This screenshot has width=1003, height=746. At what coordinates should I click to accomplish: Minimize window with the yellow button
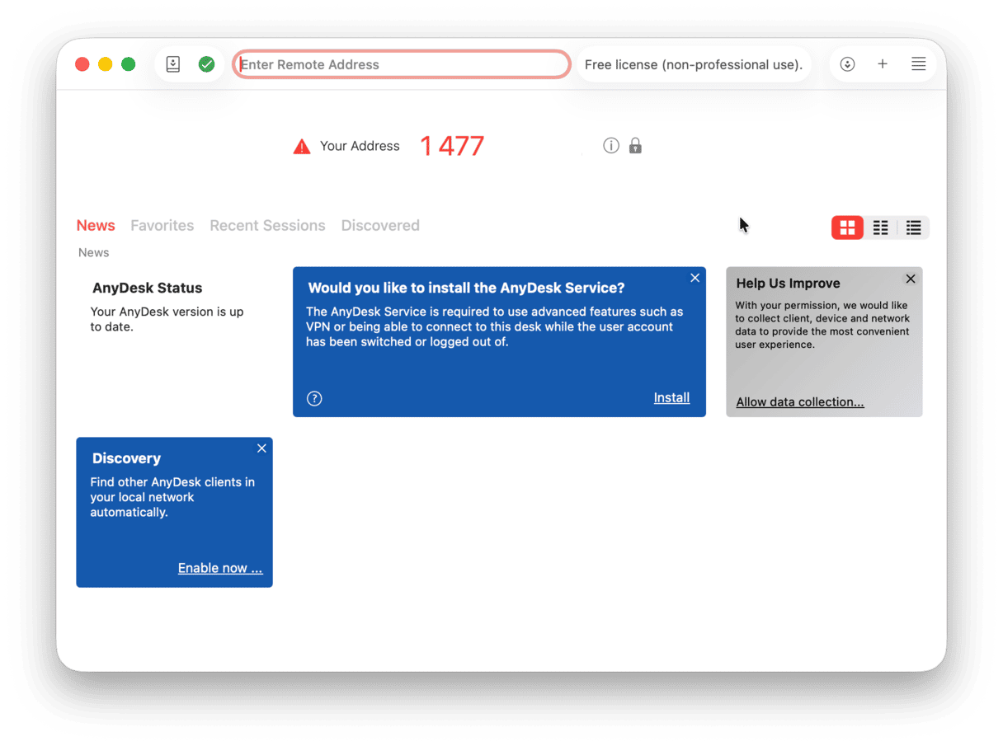[105, 64]
